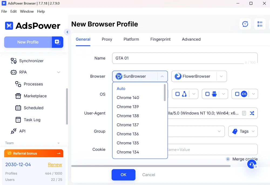Click the User-Agent list icon

coord(244,113)
